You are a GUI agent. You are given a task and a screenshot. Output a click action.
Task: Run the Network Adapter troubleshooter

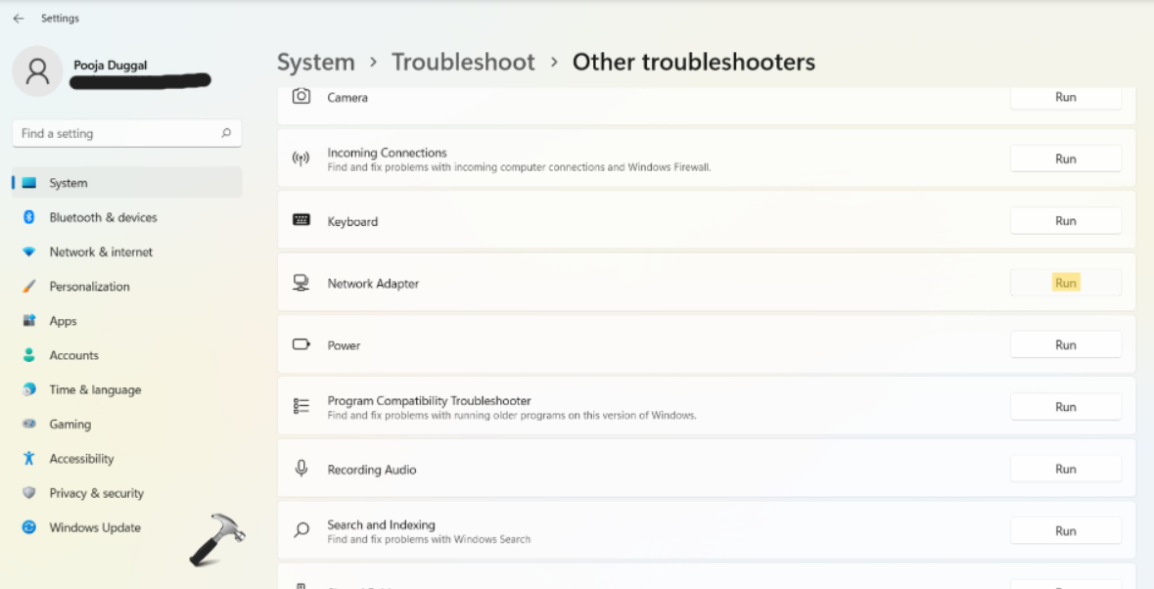[x=1065, y=283]
